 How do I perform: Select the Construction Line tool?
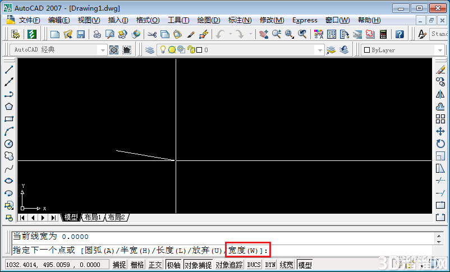pos(9,82)
